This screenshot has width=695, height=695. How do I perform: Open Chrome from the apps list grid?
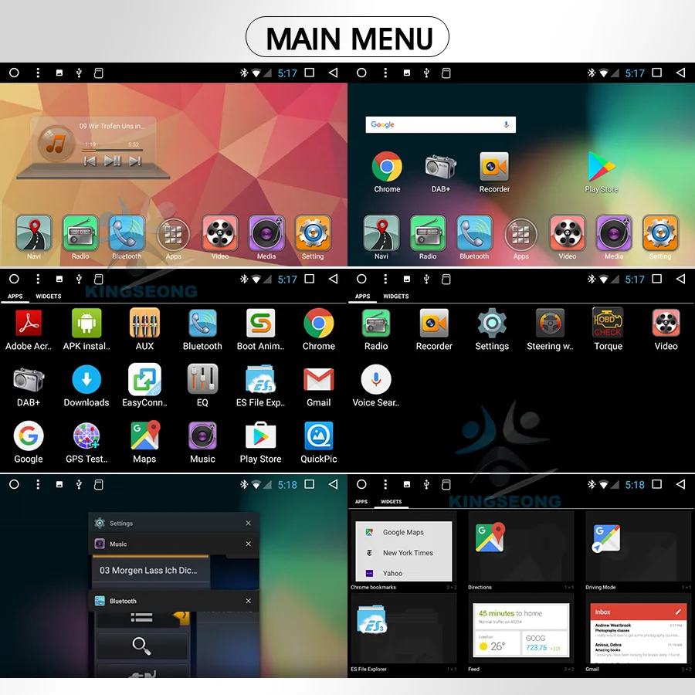(319, 324)
